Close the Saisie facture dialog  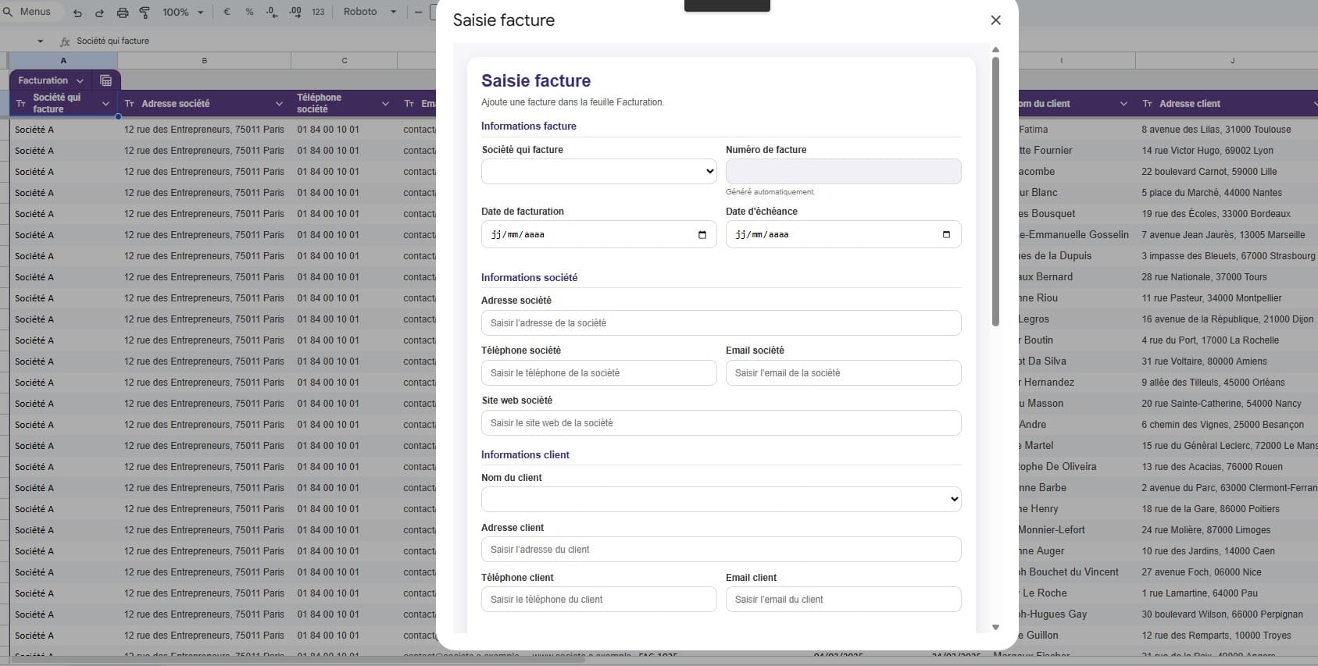click(995, 20)
